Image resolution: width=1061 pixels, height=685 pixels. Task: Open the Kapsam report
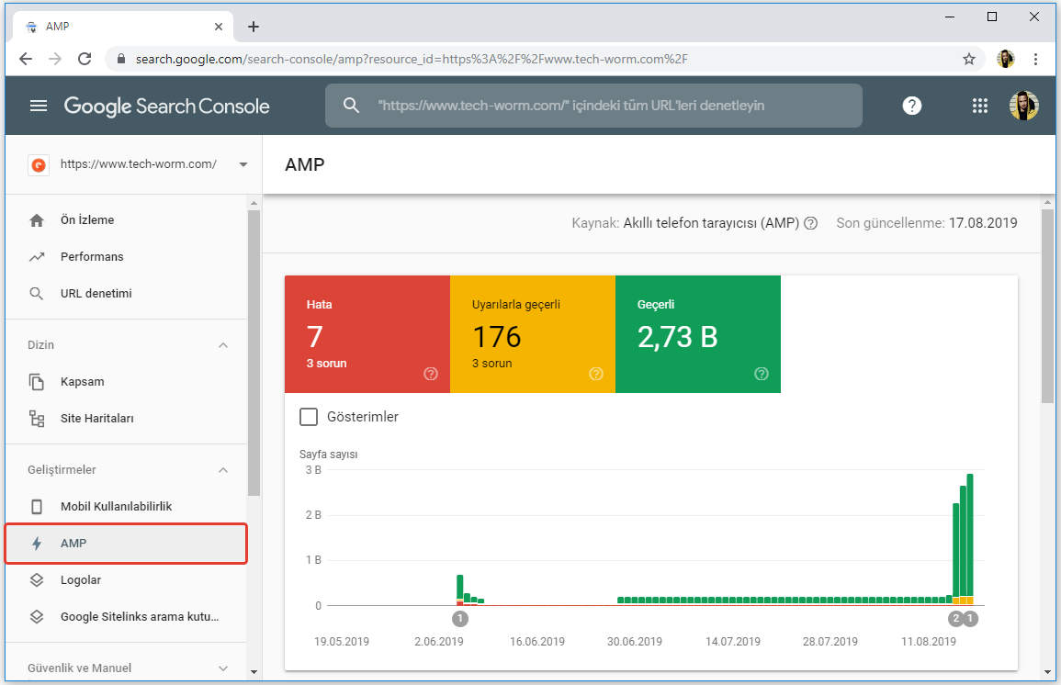(x=82, y=382)
